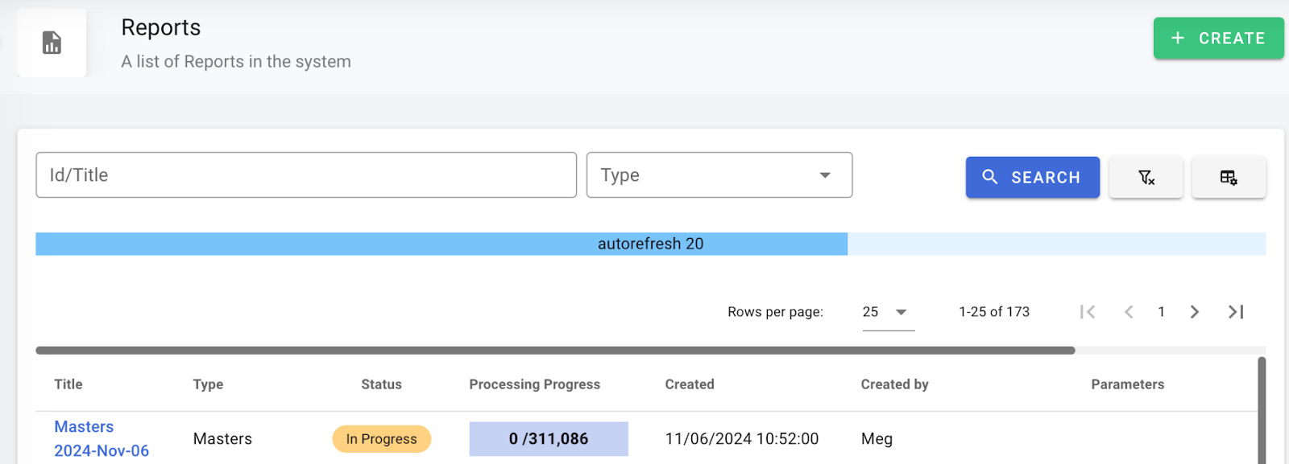This screenshot has height=464, width=1289.
Task: Sort by the Status column header
Action: pos(381,384)
